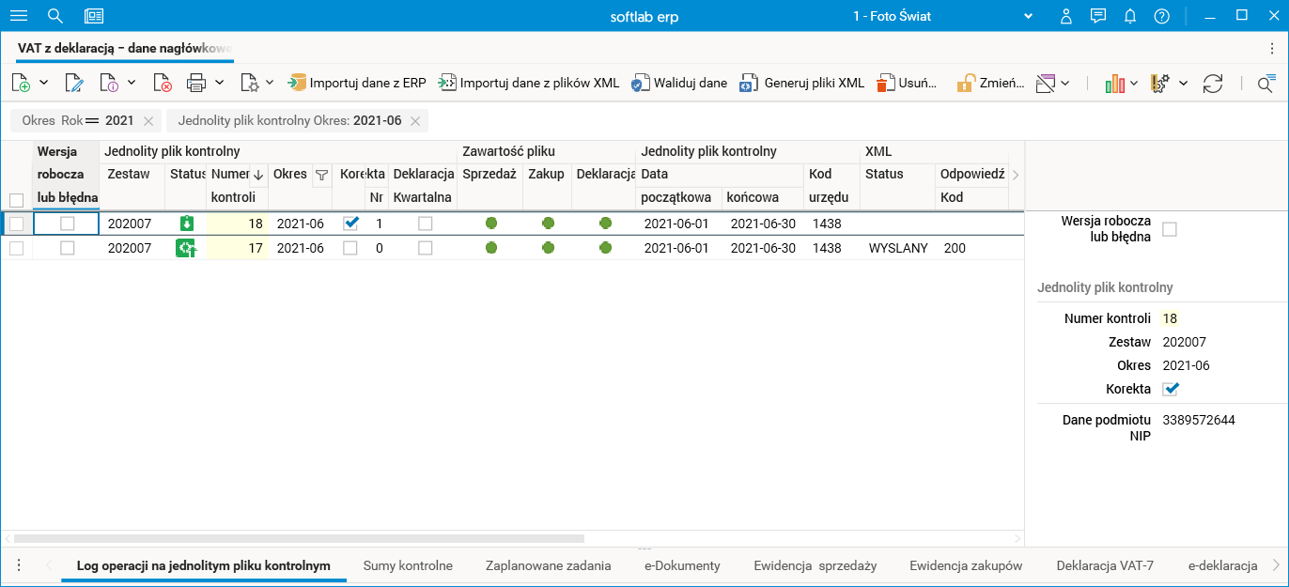The height and width of the screenshot is (587, 1289).
Task: Expand more table columns with the right chevron
Action: tap(1015, 175)
